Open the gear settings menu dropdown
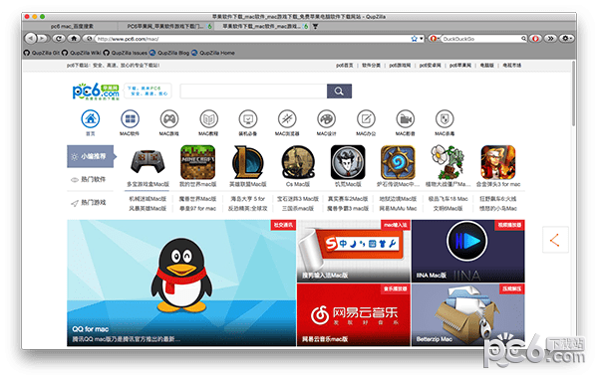This screenshot has width=598, height=380. pos(566,39)
